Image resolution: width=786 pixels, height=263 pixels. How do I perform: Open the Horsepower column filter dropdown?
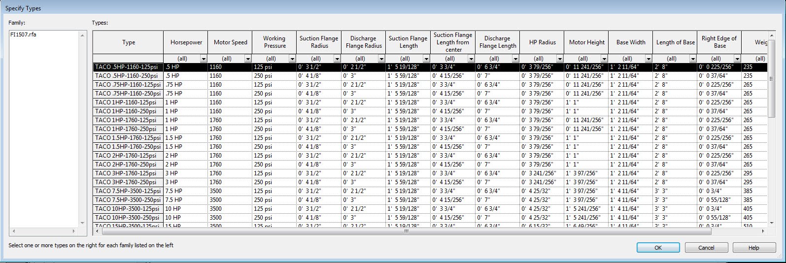tap(204, 59)
